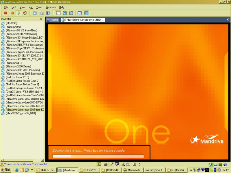Screen dimensions: 231x173
Task: Click the network adapter status icon
Action: tap(220, 165)
